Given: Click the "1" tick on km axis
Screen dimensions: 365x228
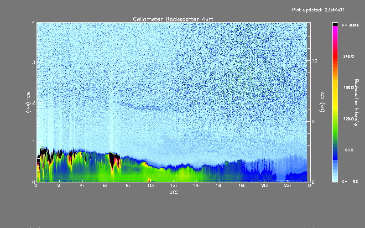Looking at the screenshot, I should [34, 142].
